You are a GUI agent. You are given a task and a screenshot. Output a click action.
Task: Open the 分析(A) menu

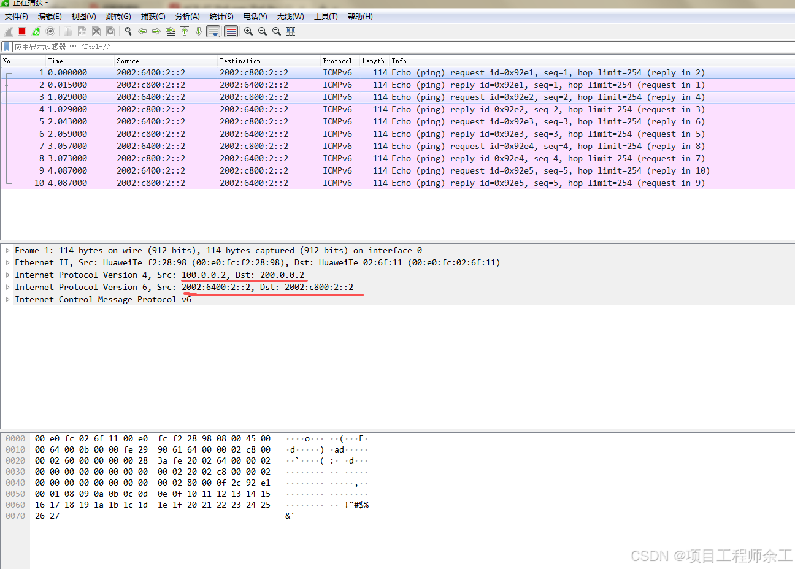188,17
